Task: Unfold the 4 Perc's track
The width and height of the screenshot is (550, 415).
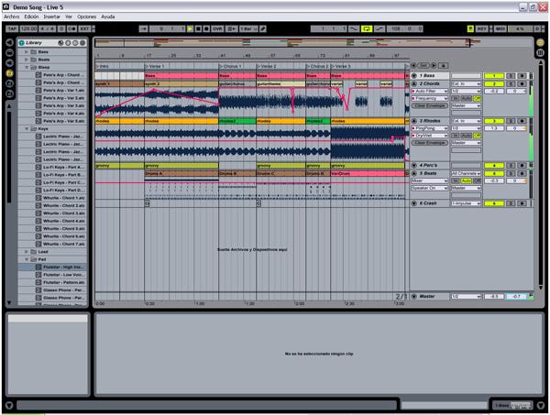Action: click(x=414, y=166)
